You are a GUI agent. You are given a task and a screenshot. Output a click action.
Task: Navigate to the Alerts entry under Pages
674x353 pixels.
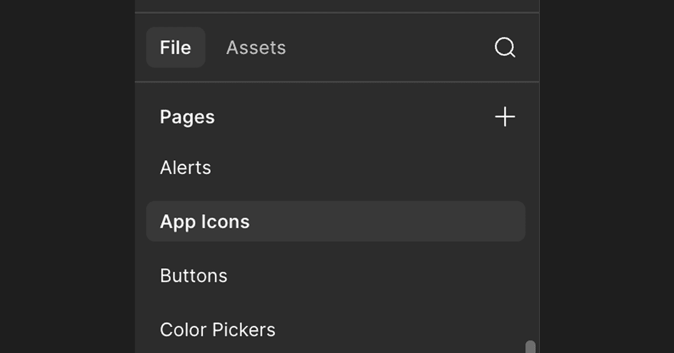click(185, 168)
